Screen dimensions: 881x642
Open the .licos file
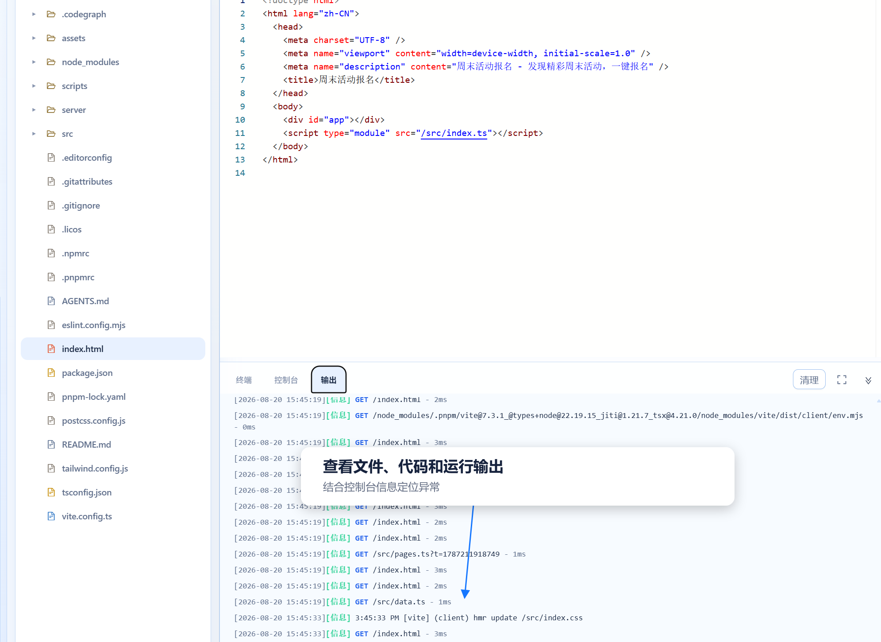coord(72,229)
